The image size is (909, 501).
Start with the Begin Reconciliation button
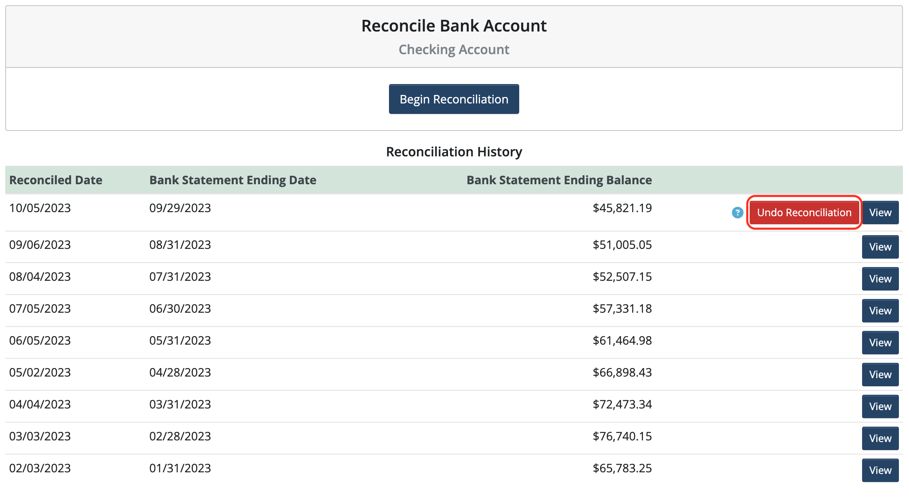pos(454,99)
